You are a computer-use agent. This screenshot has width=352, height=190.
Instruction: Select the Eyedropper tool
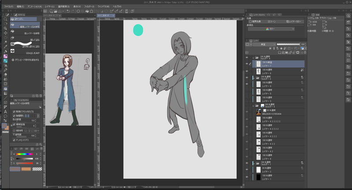click(x=5, y=47)
